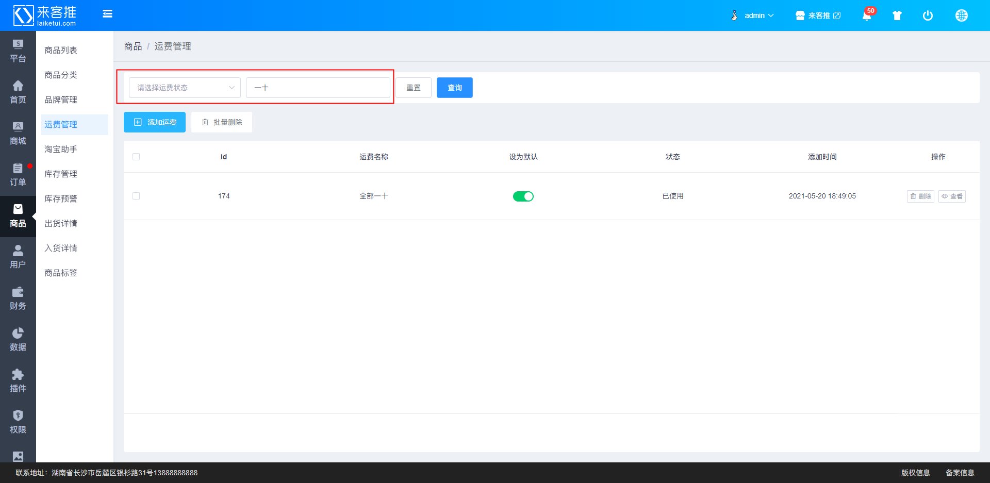Image resolution: width=990 pixels, height=483 pixels.
Task: Click the 运费名称 column header
Action: click(x=374, y=157)
